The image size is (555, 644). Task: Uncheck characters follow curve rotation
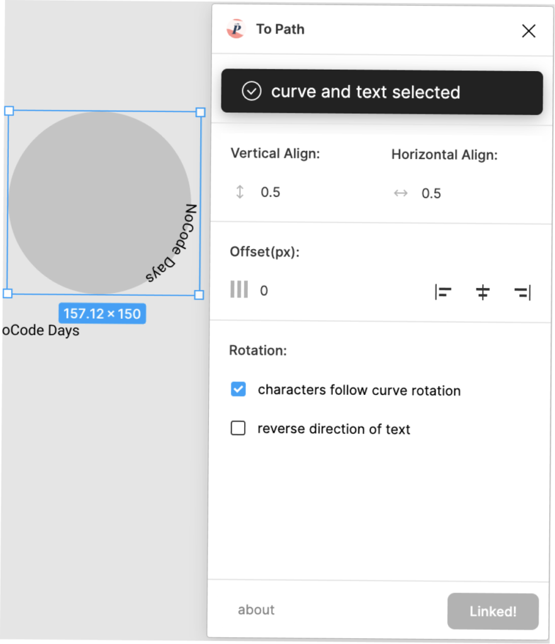tap(238, 389)
